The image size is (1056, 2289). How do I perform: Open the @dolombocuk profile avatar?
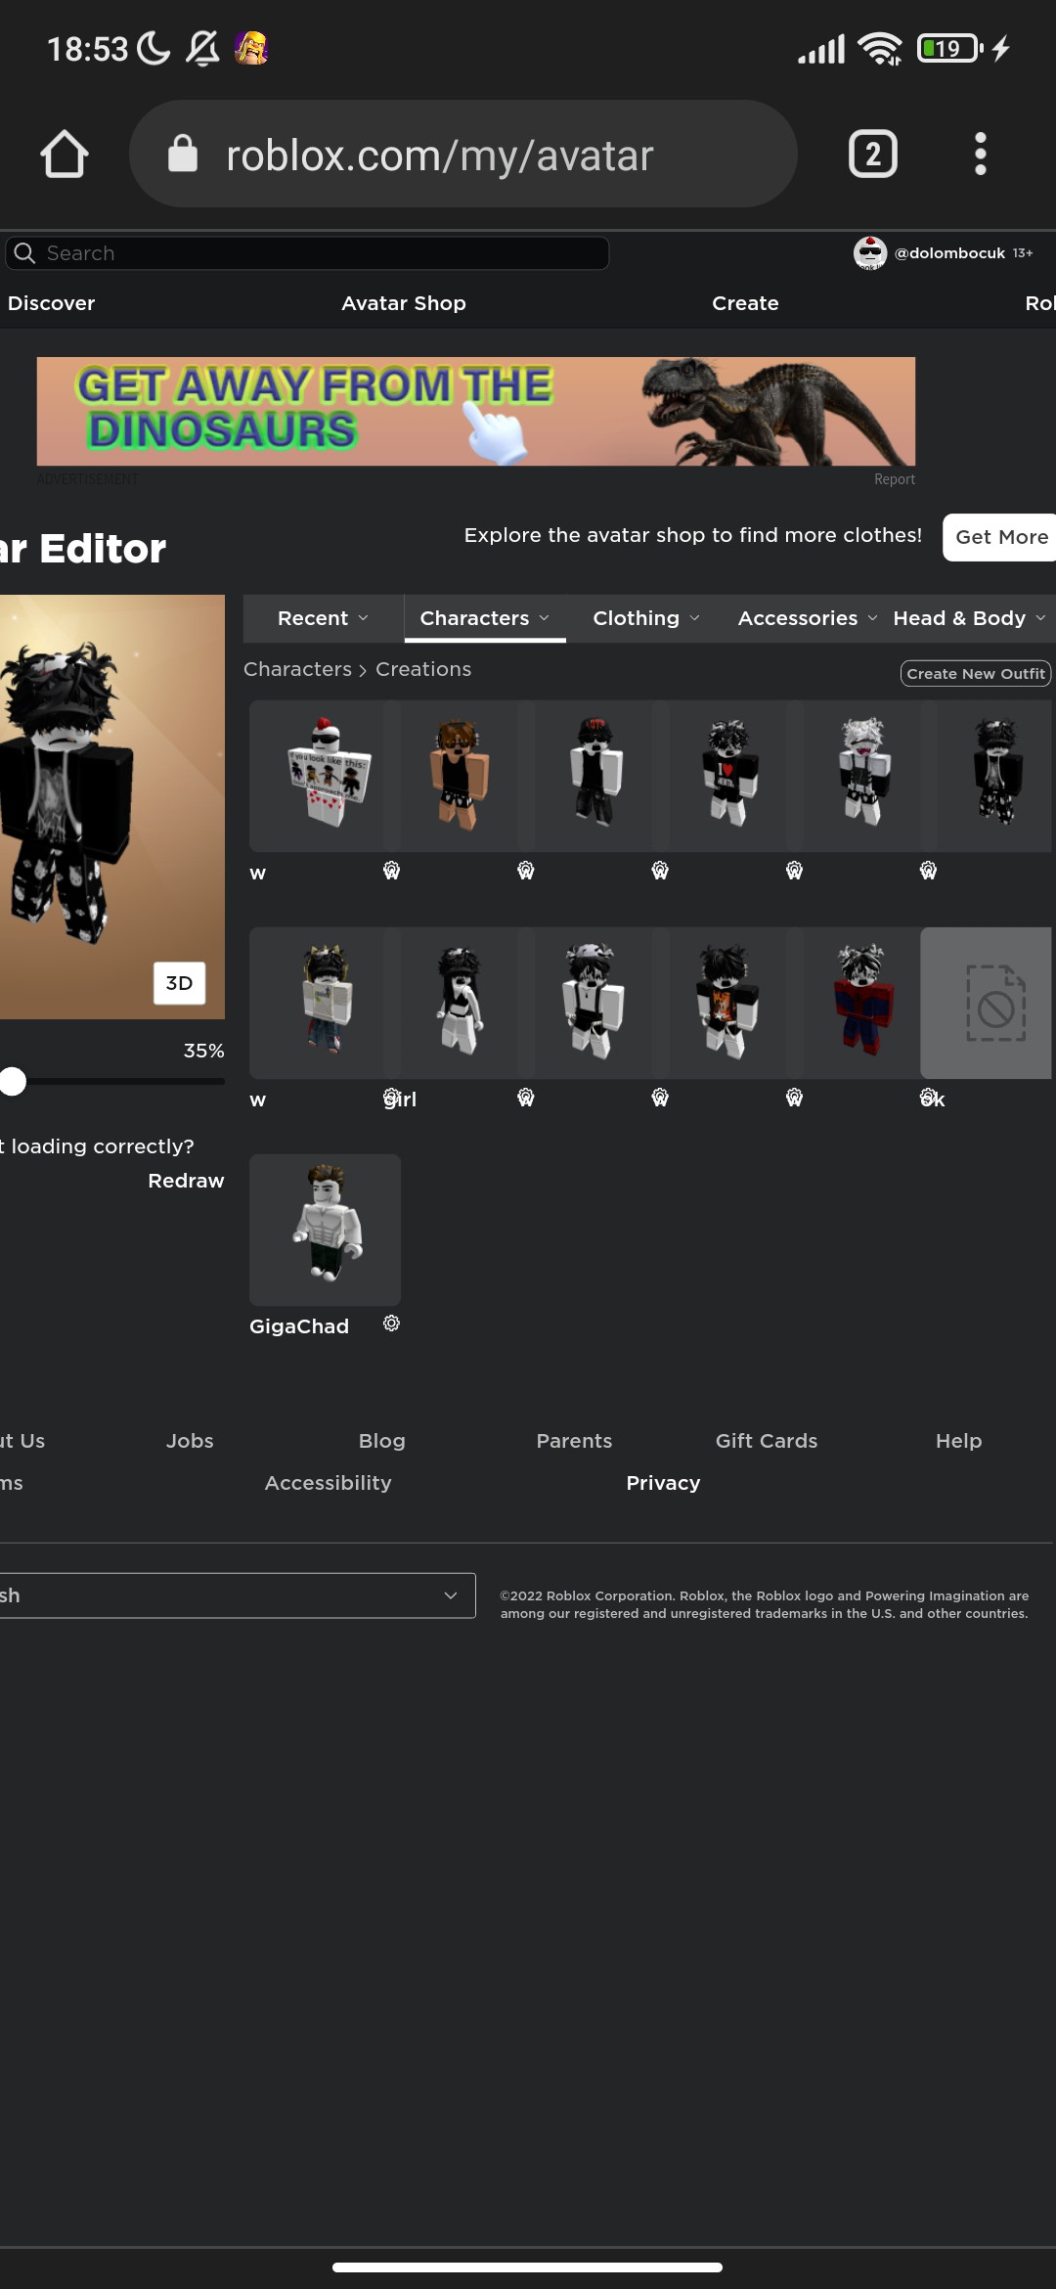(x=869, y=253)
